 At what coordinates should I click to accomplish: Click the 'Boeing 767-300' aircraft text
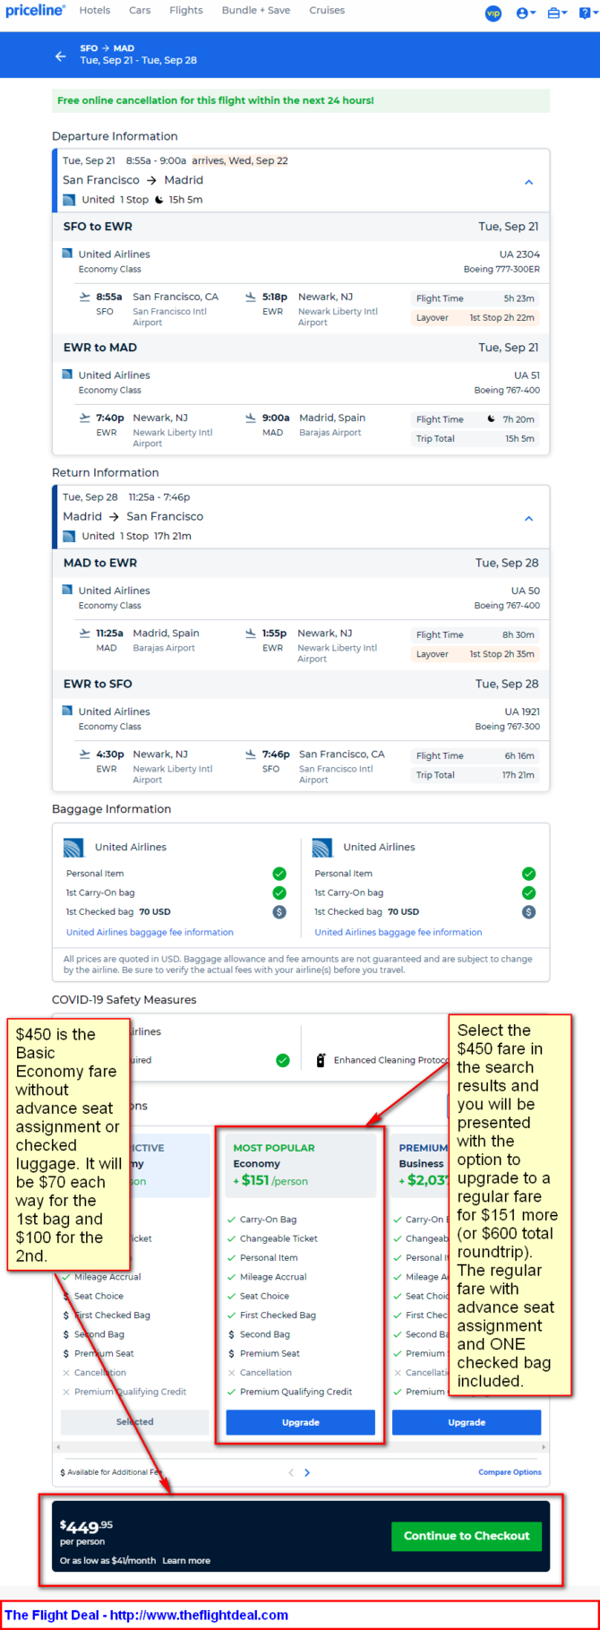508,727
